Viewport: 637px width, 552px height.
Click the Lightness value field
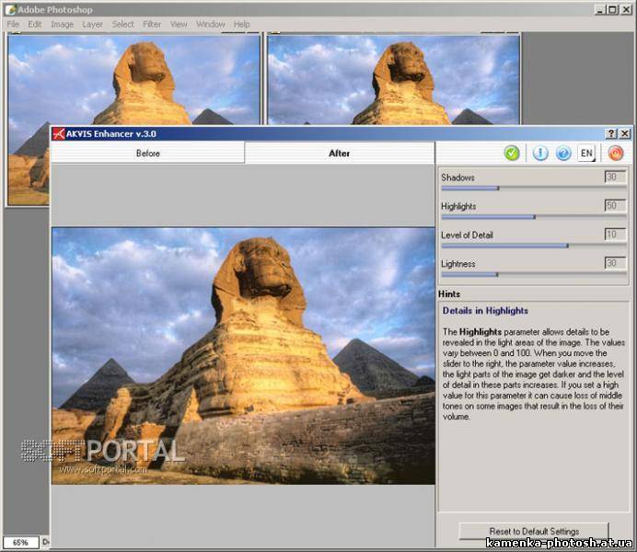[616, 263]
